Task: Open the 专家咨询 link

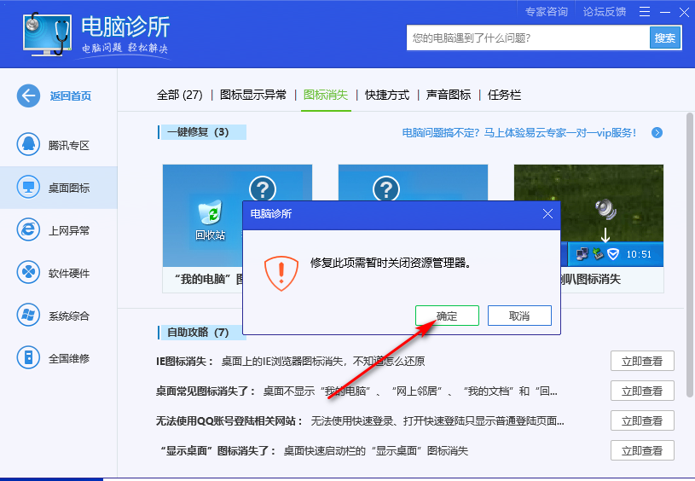Action: 547,12
